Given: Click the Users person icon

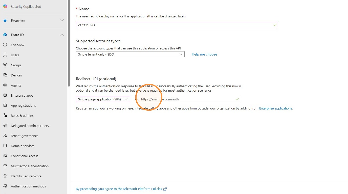Looking at the screenshot, I should 5,55.
